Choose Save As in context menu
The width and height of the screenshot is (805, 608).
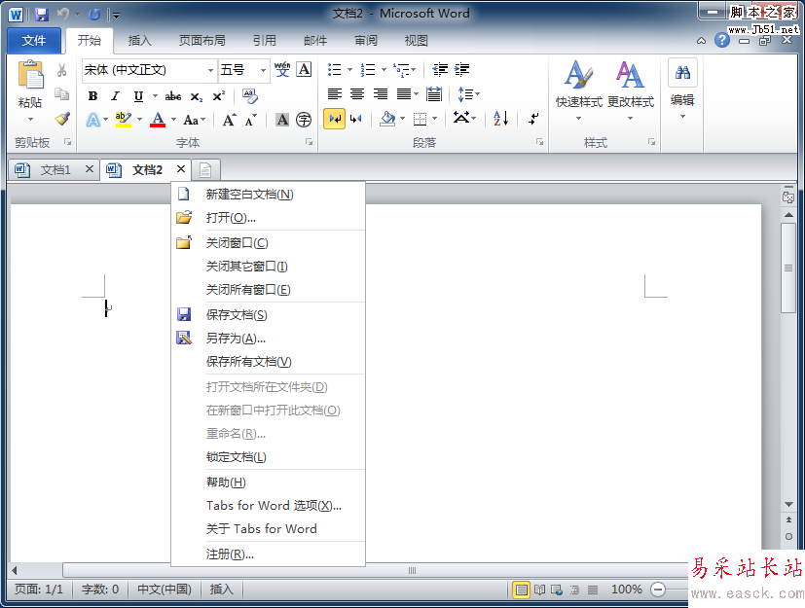(x=268, y=339)
